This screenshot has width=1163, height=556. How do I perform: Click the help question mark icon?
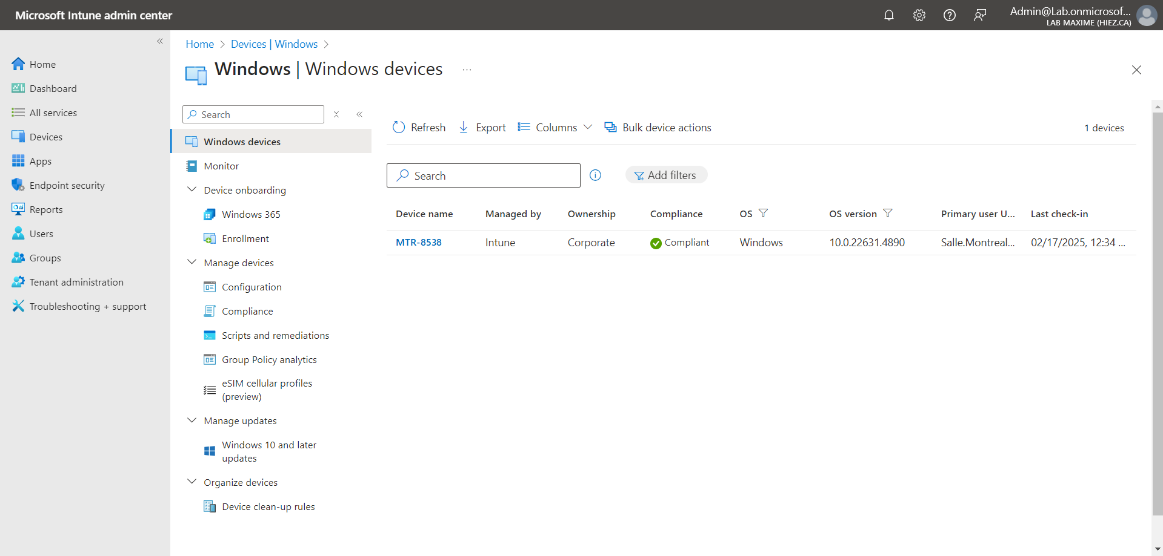[949, 15]
